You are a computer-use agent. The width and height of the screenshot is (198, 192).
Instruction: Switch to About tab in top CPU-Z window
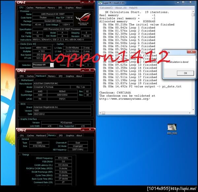click(79, 8)
